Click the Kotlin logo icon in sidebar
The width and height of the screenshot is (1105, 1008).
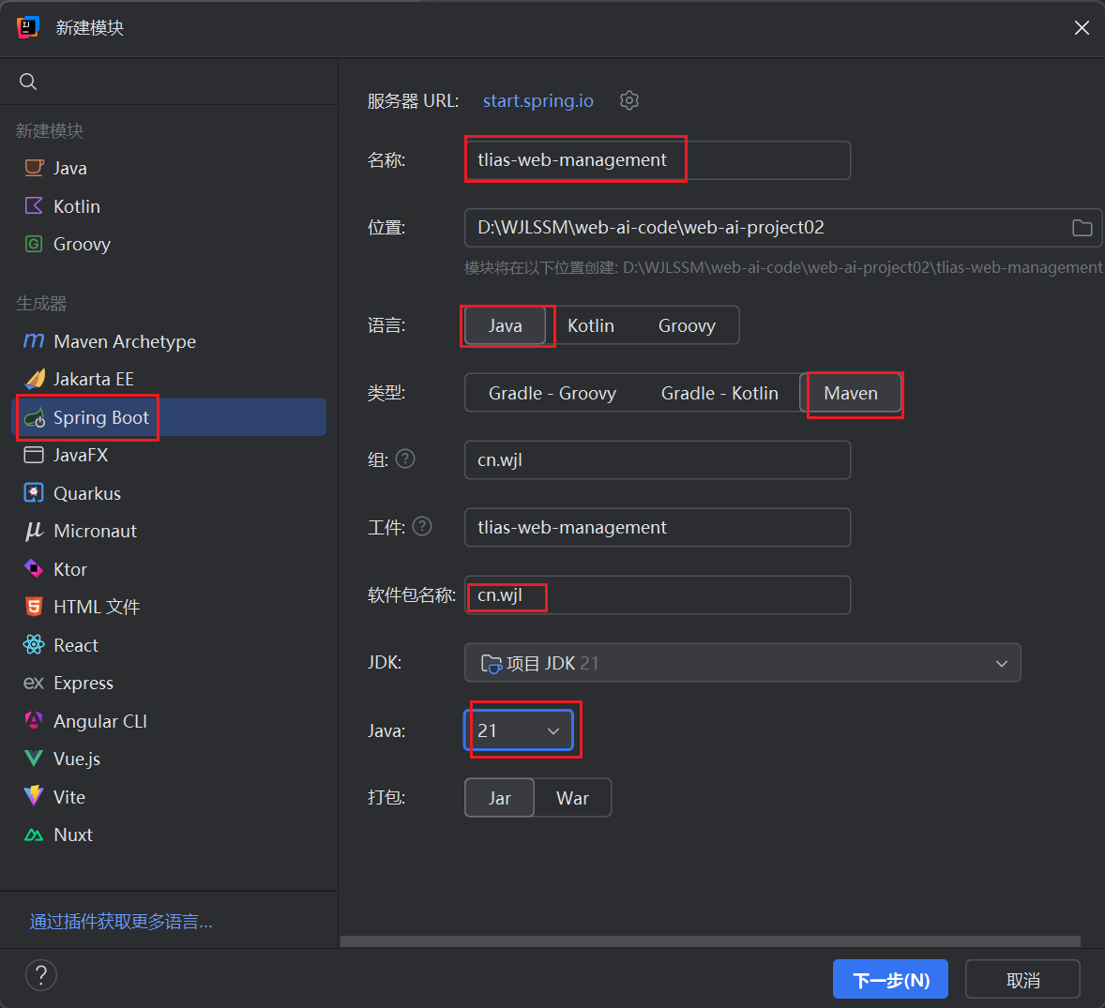coord(34,205)
